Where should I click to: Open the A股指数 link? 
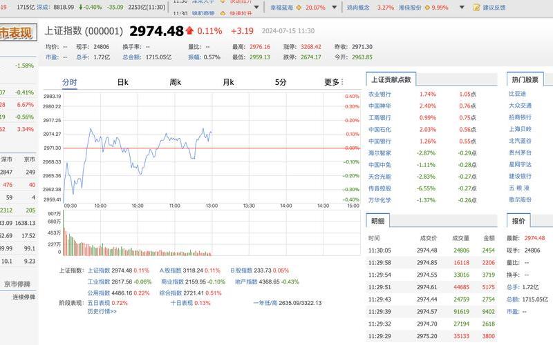170,270
